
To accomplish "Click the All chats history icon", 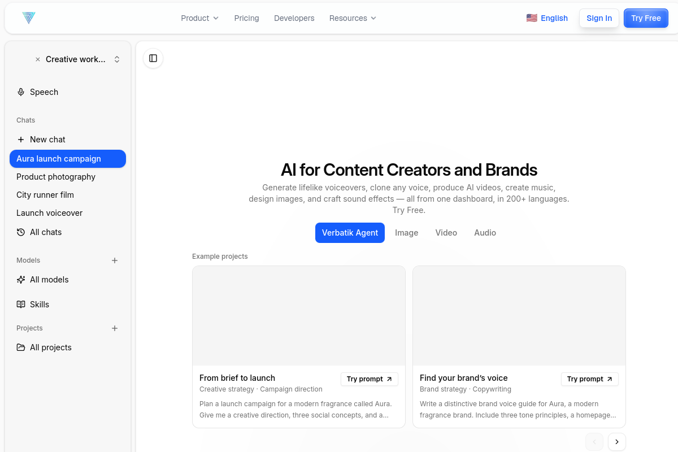I will click(21, 232).
